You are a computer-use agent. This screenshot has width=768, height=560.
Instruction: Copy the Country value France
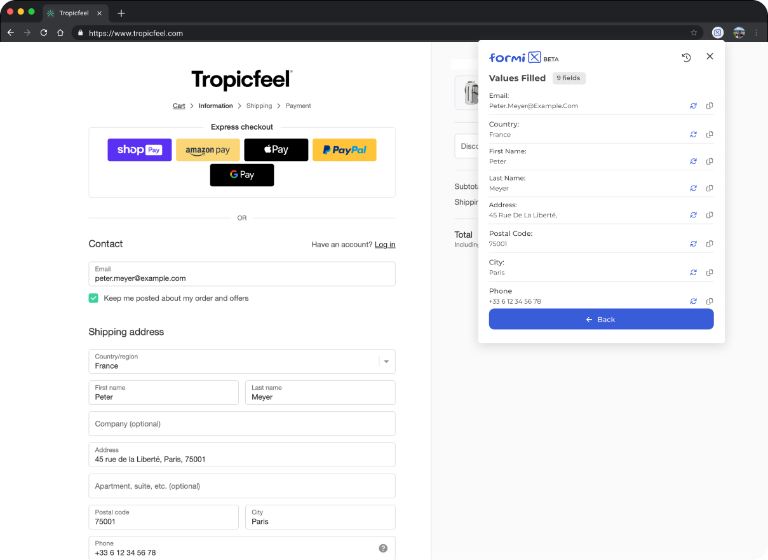coord(710,134)
